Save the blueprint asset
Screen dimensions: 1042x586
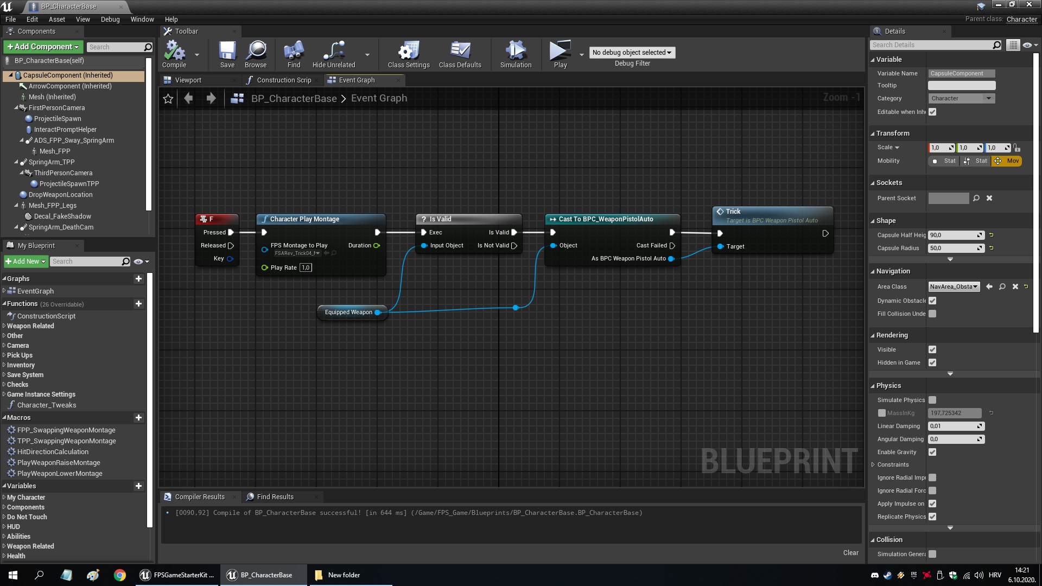pyautogui.click(x=227, y=53)
